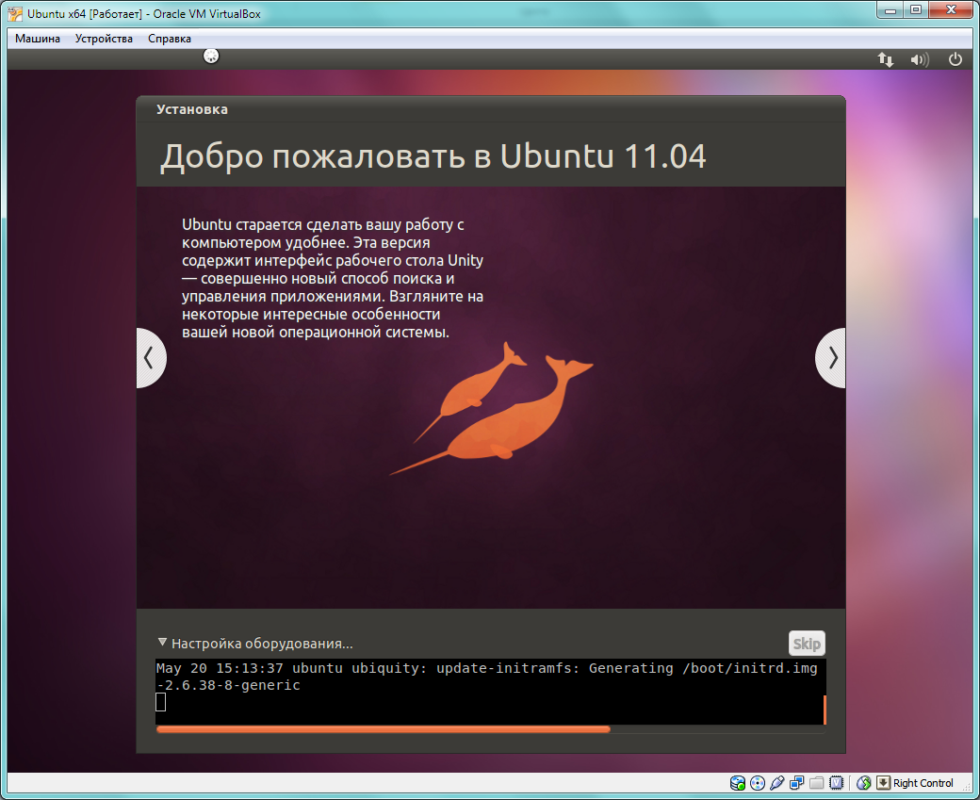980x800 pixels.
Task: Open the Ubuntu power session menu
Action: click(x=955, y=59)
